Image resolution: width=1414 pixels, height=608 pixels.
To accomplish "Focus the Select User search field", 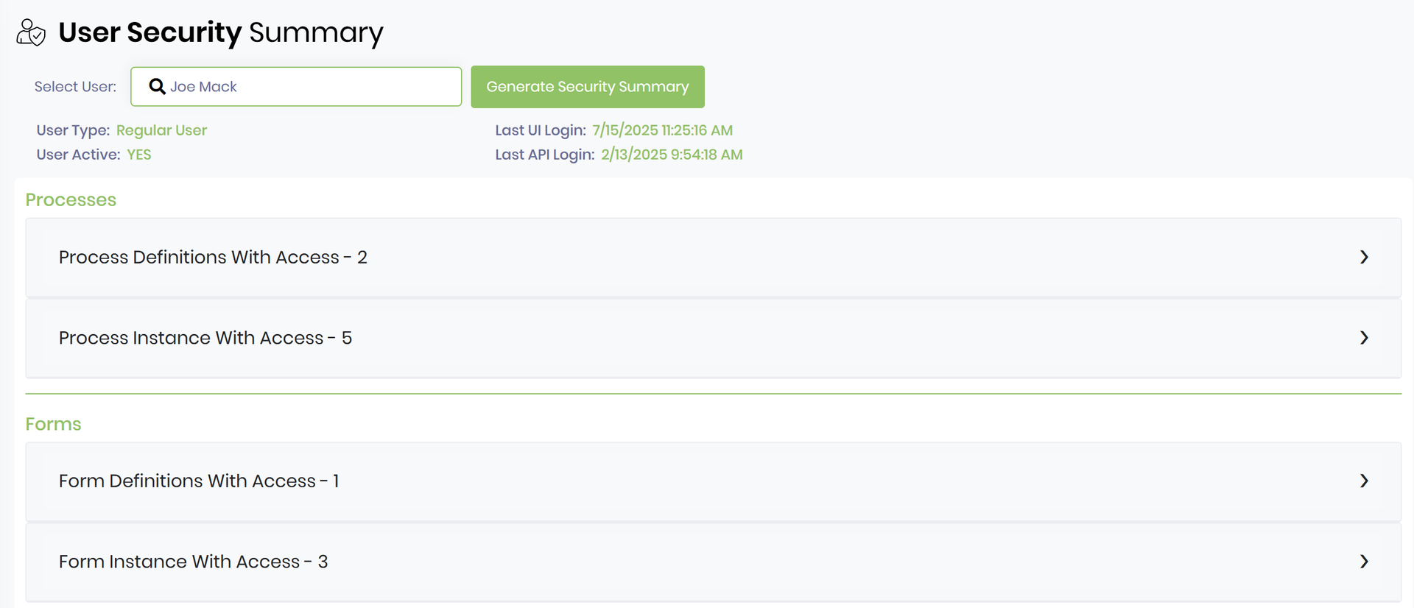I will click(309, 87).
